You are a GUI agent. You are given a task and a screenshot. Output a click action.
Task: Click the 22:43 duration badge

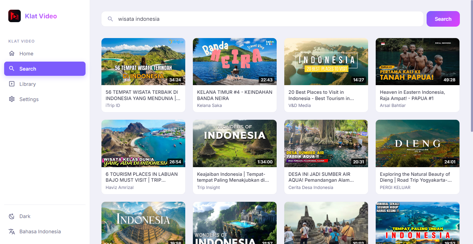[267, 80]
